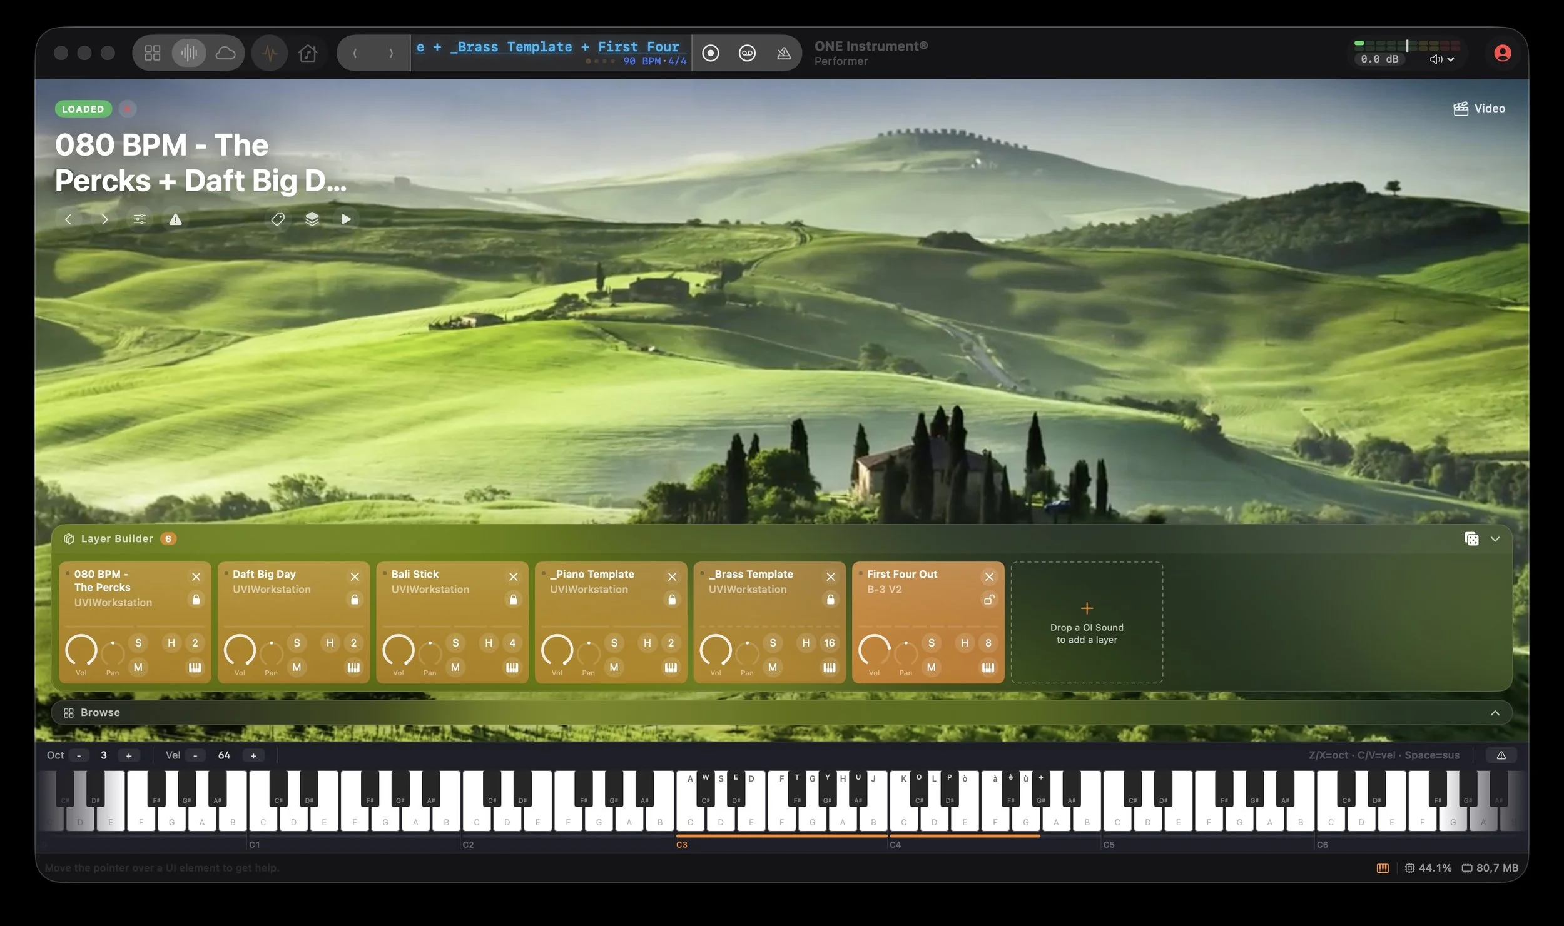This screenshot has height=926, width=1564.
Task: Open the Video panel
Action: (x=1479, y=108)
